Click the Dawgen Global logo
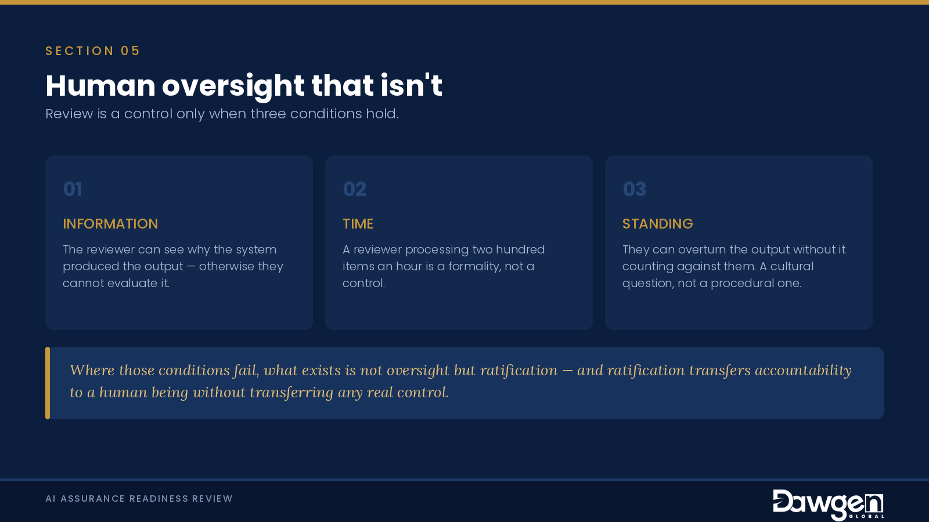The height and width of the screenshot is (522, 929). click(x=829, y=505)
